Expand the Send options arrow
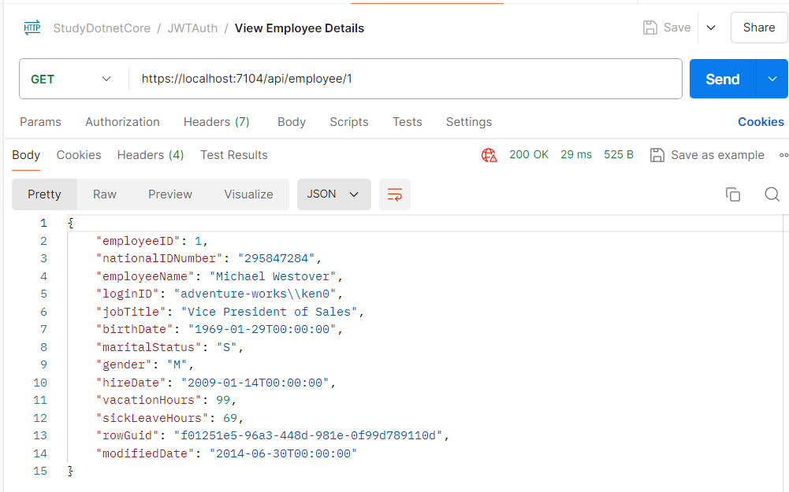Viewport: 789px width, 492px height. [772, 79]
